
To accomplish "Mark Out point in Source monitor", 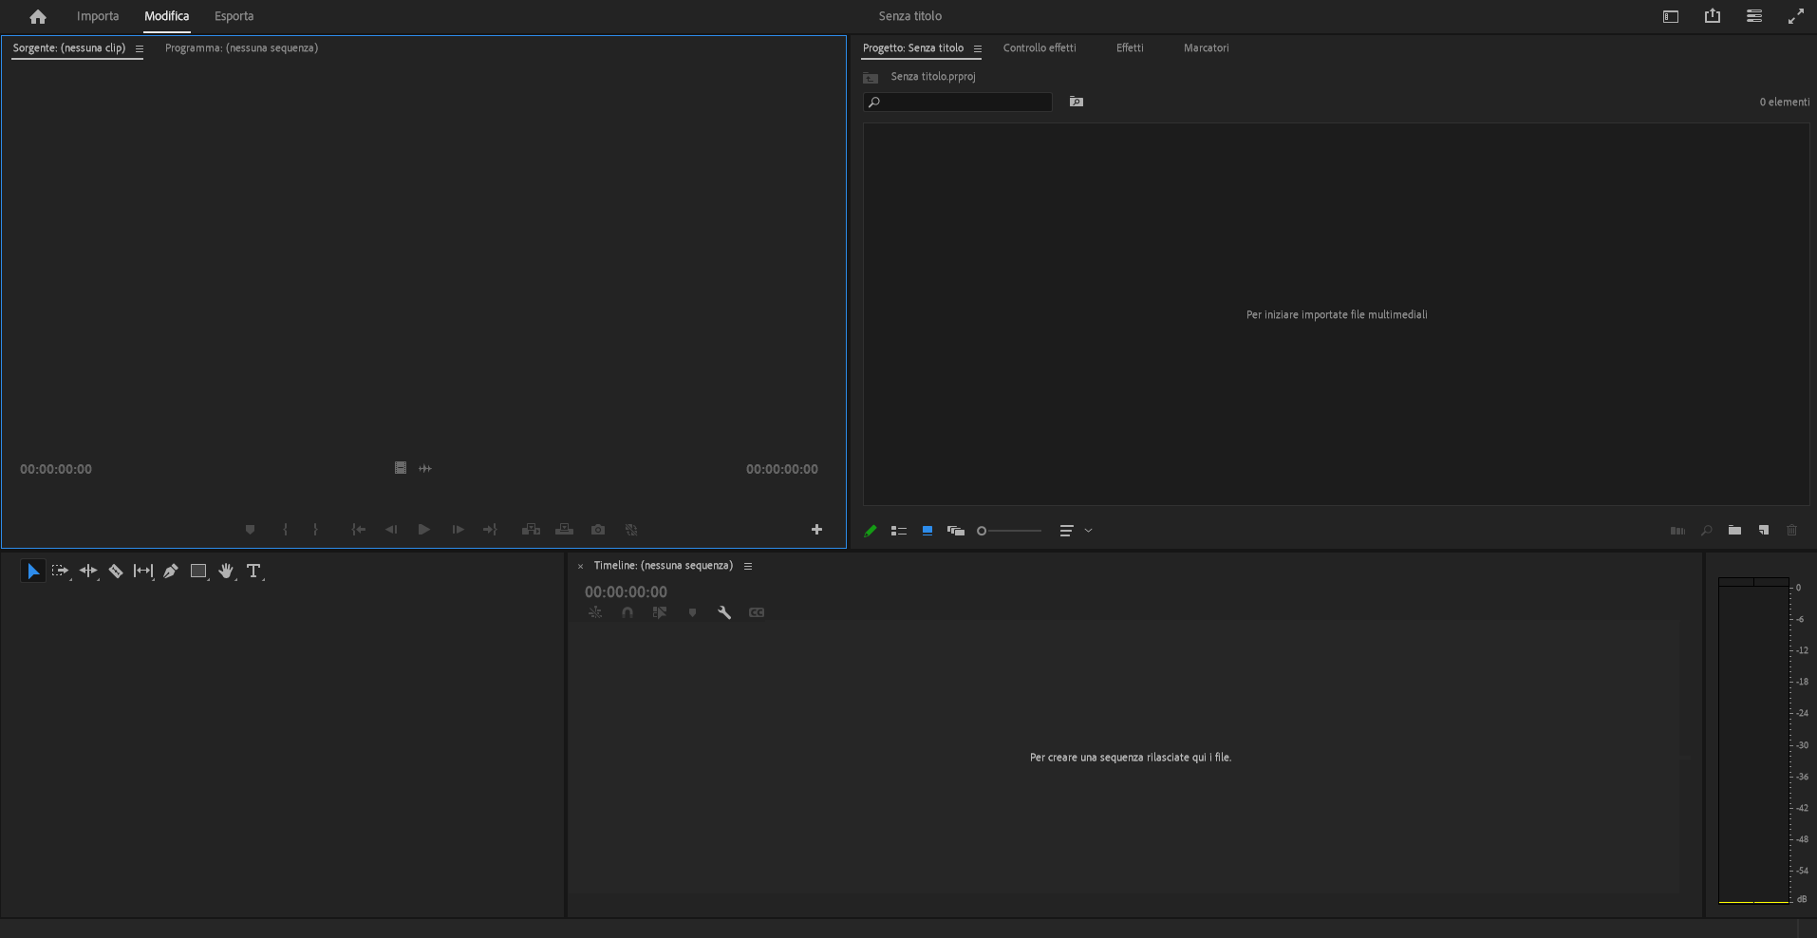I will [x=315, y=530].
